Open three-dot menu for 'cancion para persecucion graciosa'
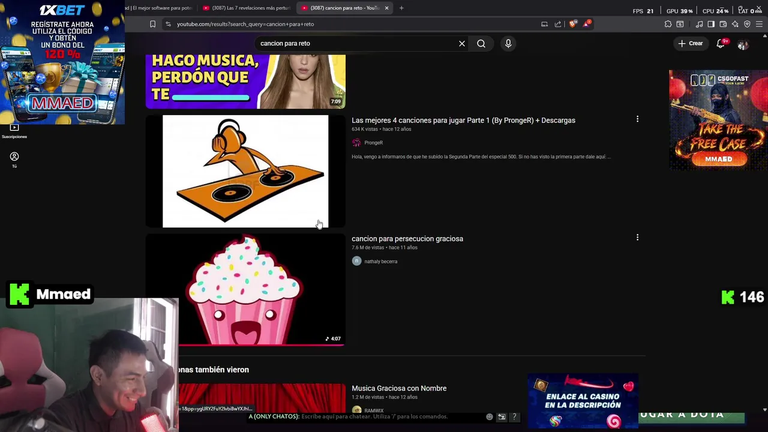This screenshot has width=768, height=432. 637,238
